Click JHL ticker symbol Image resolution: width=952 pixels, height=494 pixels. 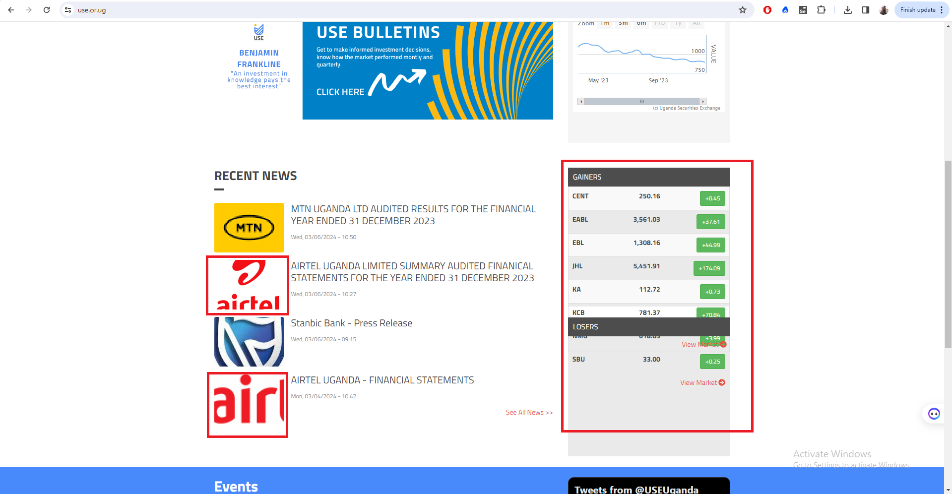coord(577,266)
